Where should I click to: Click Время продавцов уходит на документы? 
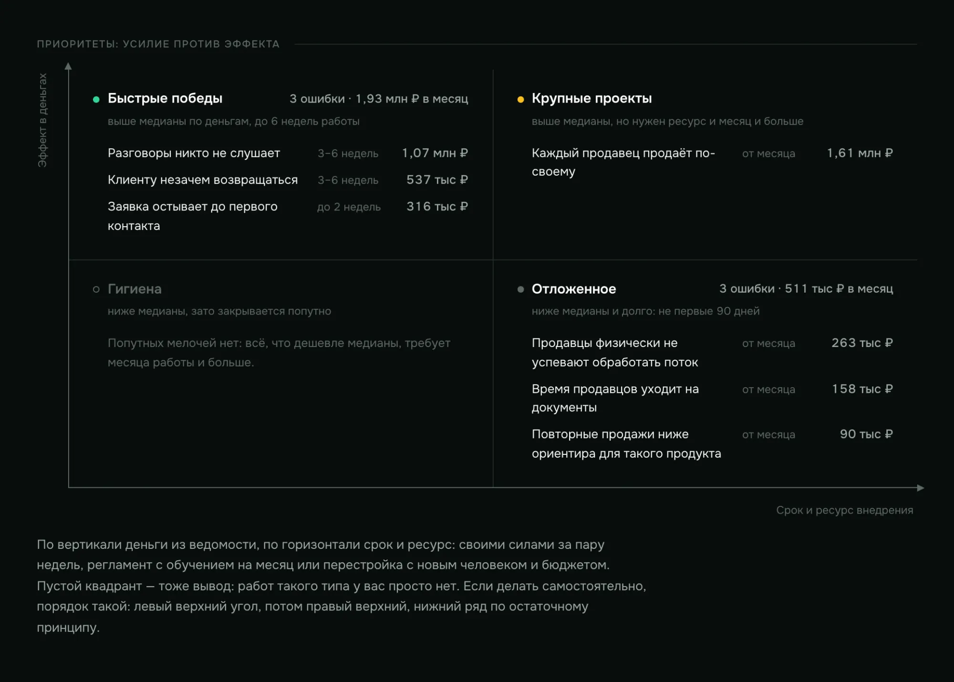coord(615,398)
